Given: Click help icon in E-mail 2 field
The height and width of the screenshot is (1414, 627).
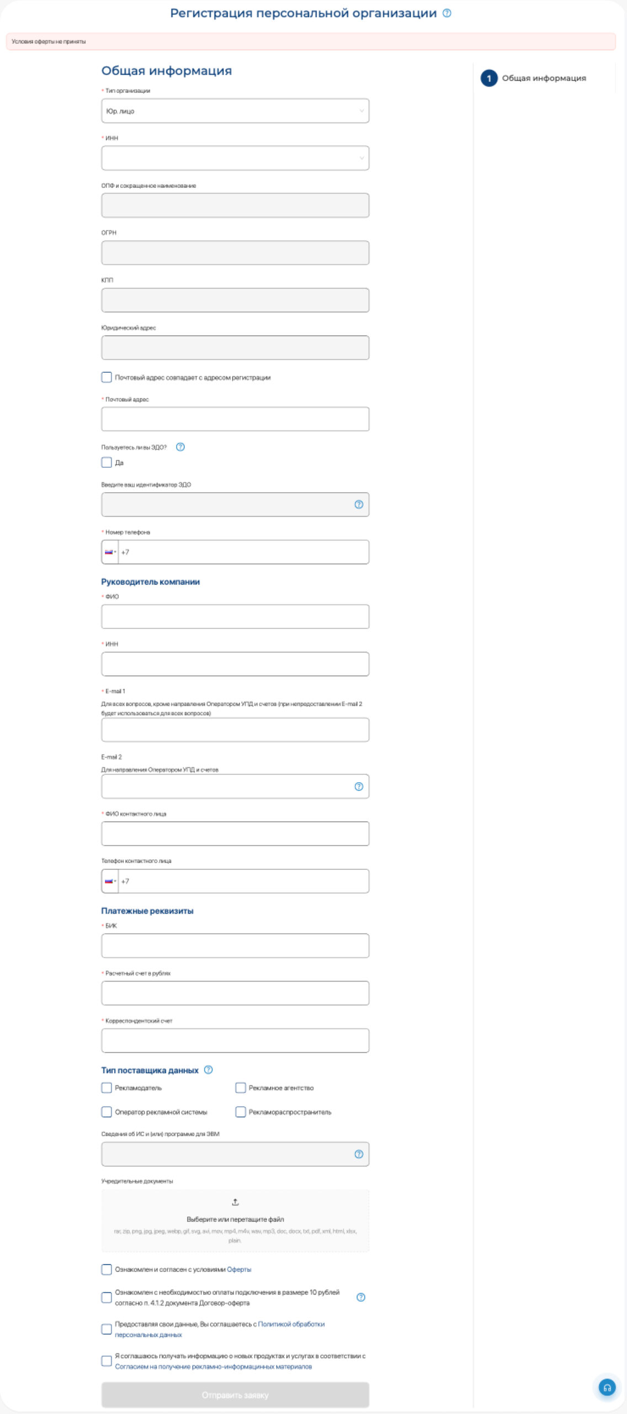Looking at the screenshot, I should pos(359,787).
